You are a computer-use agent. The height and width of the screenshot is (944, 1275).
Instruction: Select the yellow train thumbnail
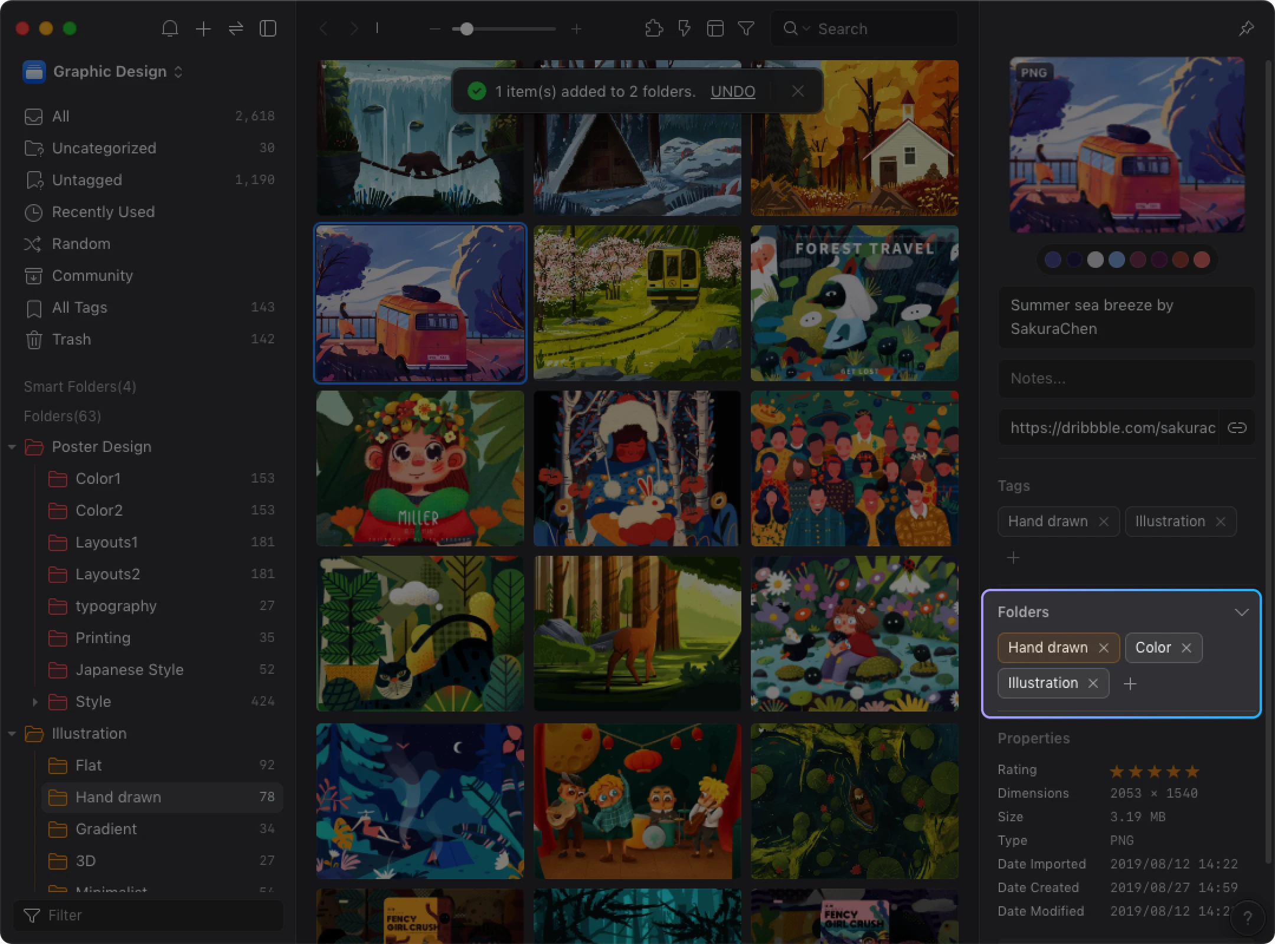[x=637, y=303]
